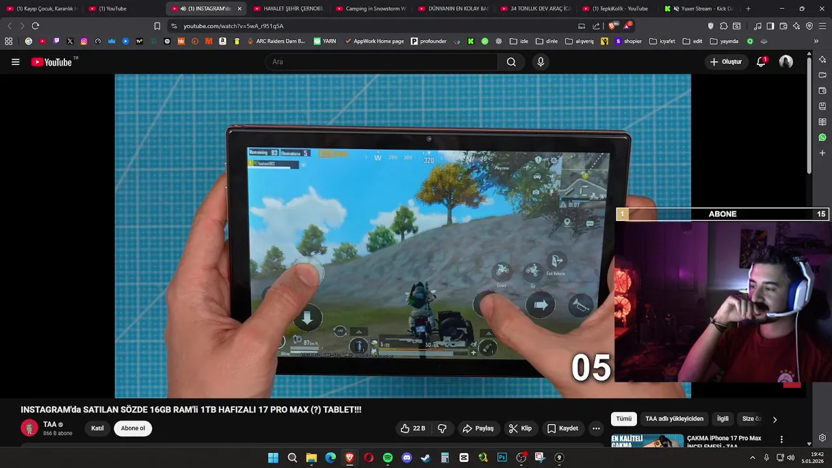Open the Windows Start menu
The image size is (832, 468).
click(273, 458)
